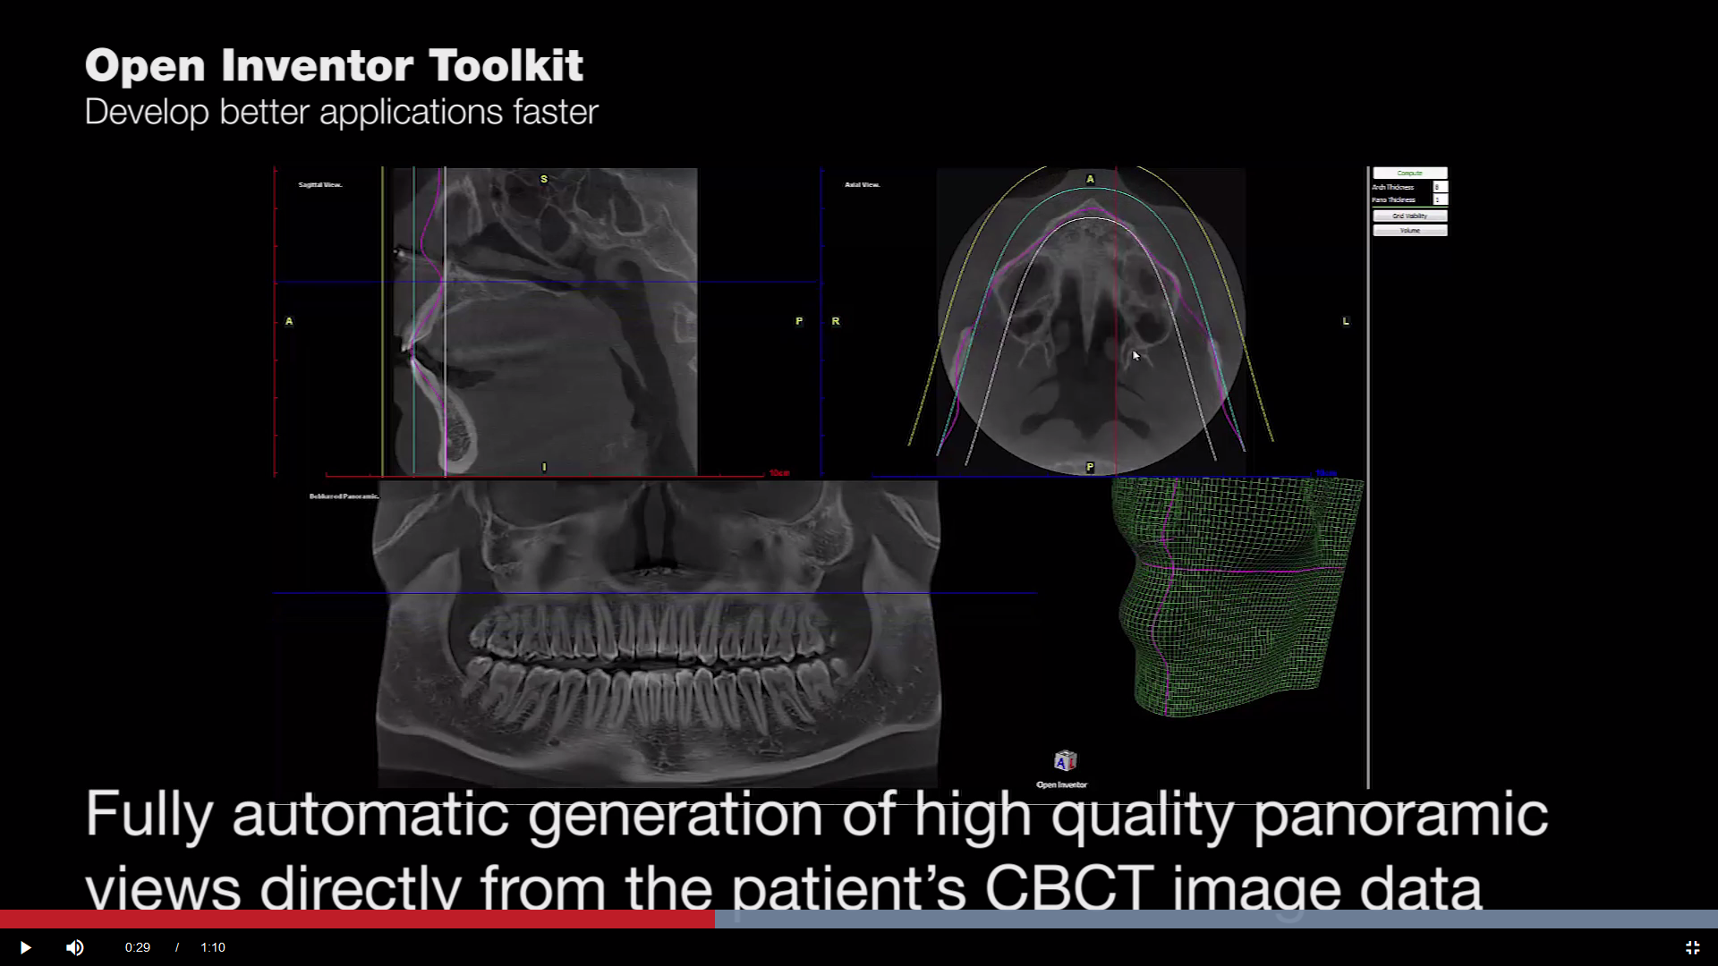This screenshot has width=1718, height=966.
Task: Click the 'Pano Thickness' label
Action: pyautogui.click(x=1393, y=199)
